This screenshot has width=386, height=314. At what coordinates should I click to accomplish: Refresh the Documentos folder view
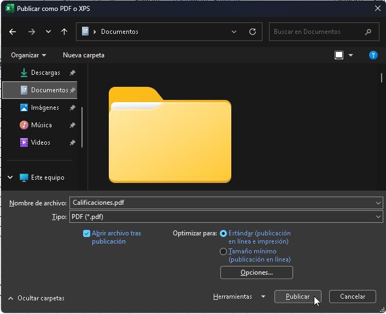click(x=253, y=32)
